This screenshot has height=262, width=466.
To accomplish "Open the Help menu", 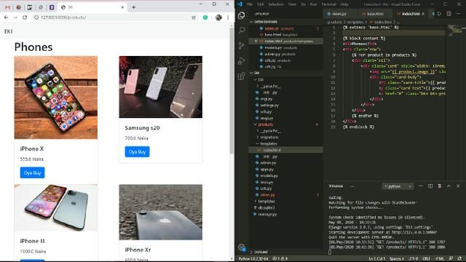I will [344, 4].
